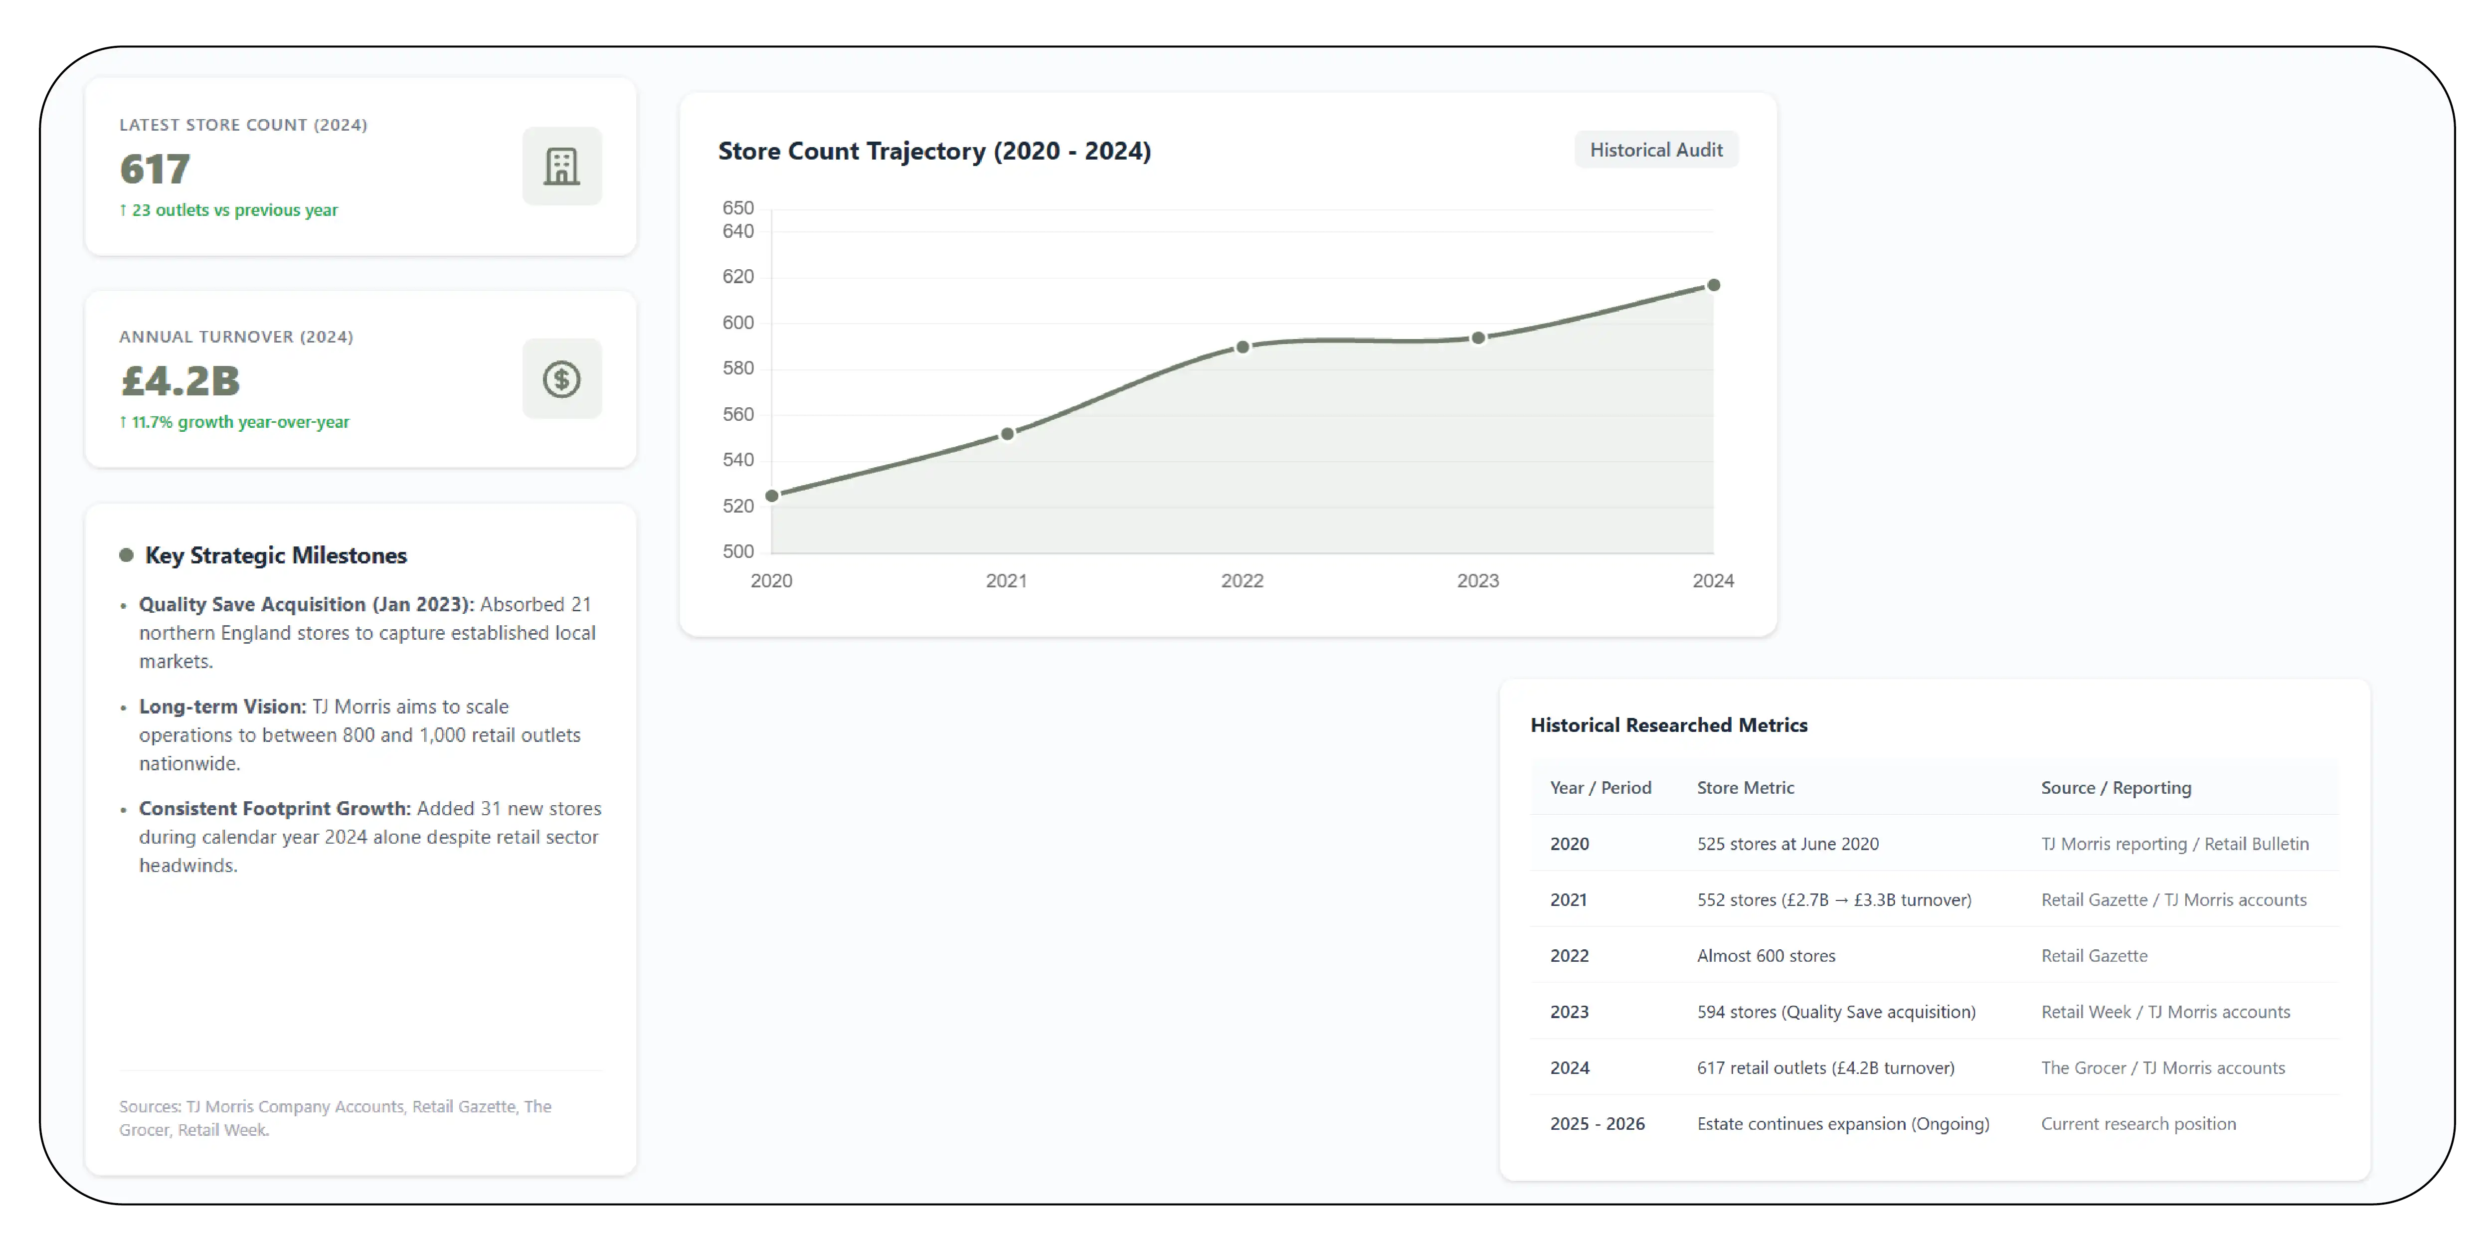Image resolution: width=2490 pixels, height=1236 pixels.
Task: Click the 'Almost 600 stores' cell
Action: (1766, 956)
